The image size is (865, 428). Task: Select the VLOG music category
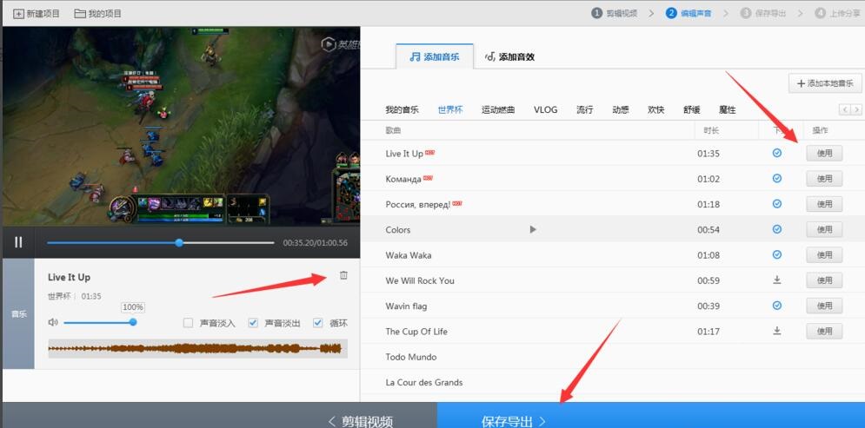coord(545,110)
